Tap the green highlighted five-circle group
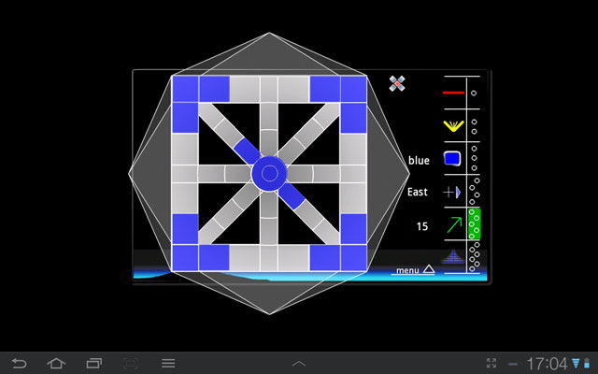 [x=474, y=223]
